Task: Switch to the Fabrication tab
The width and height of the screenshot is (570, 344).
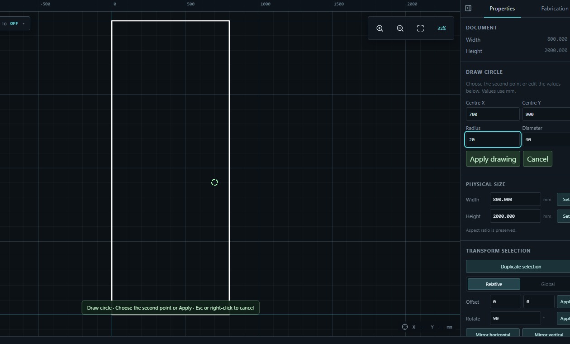Action: point(555,8)
